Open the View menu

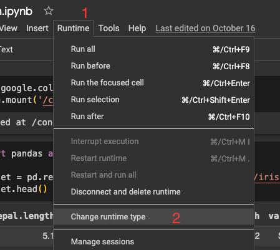(9, 28)
